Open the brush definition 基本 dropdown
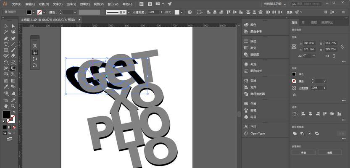Screen dimensions: 350x168 pyautogui.click(x=128, y=12)
